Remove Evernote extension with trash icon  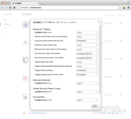point(121,41)
